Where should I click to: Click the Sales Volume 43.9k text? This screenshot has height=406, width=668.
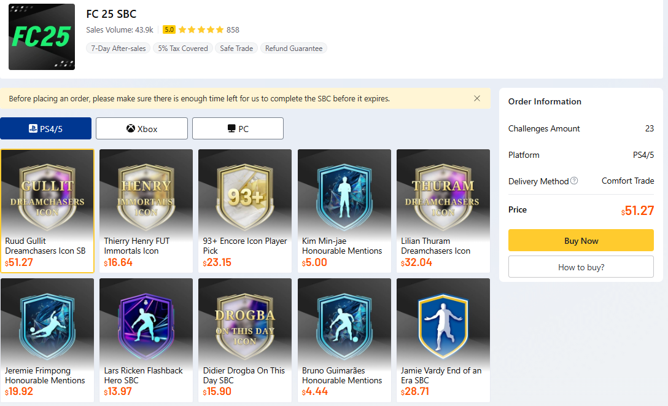120,30
